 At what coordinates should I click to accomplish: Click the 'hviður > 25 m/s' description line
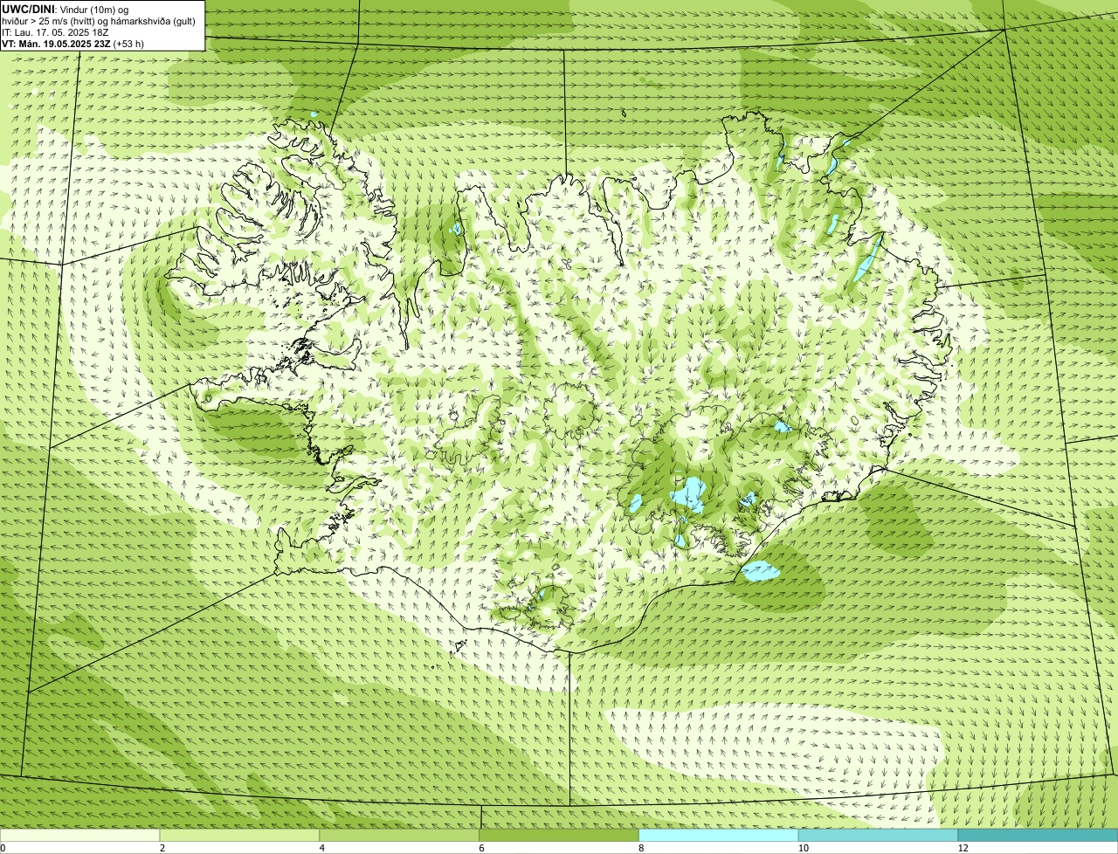pyautogui.click(x=99, y=21)
